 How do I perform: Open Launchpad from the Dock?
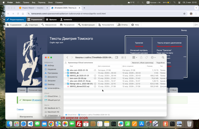point(16,124)
